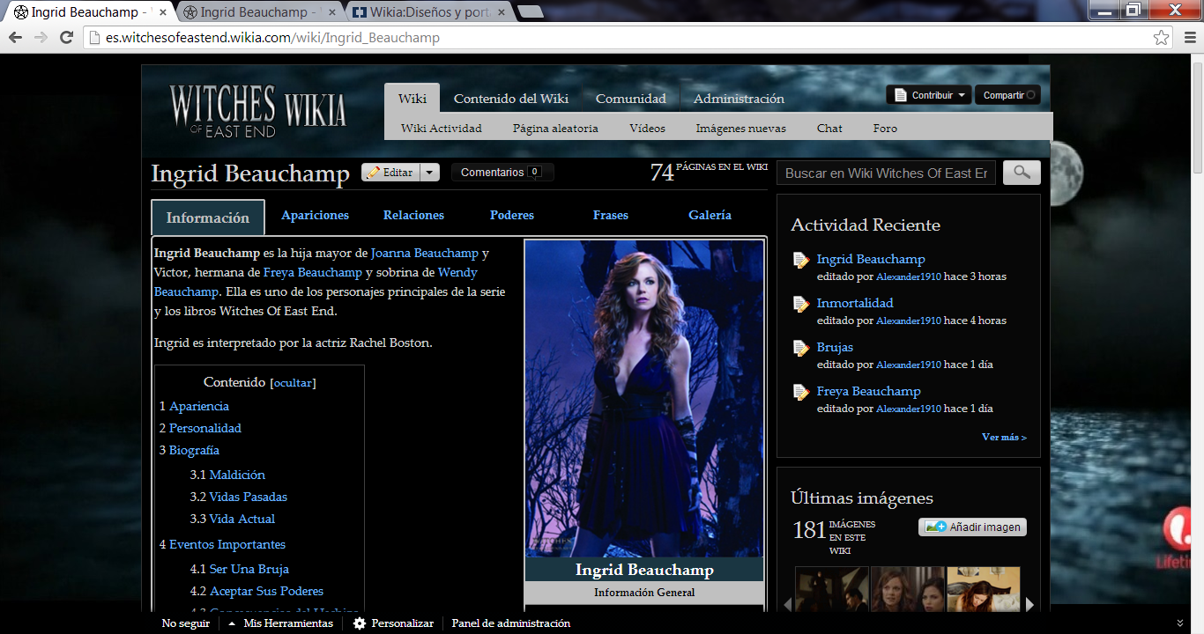Click the edit icon beside Inmortalidad activity

[x=800, y=304]
